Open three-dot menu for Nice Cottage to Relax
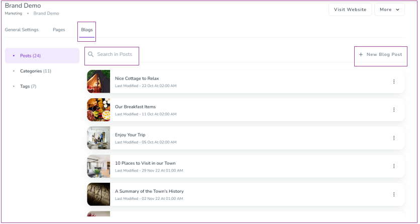The image size is (420, 224). [394, 82]
